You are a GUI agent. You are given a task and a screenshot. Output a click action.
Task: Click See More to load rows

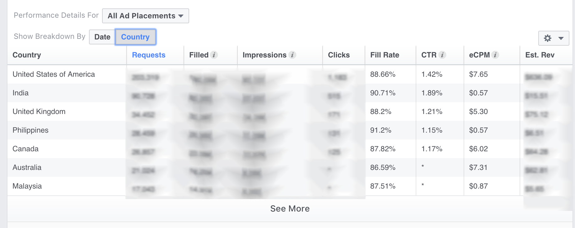[290, 209]
